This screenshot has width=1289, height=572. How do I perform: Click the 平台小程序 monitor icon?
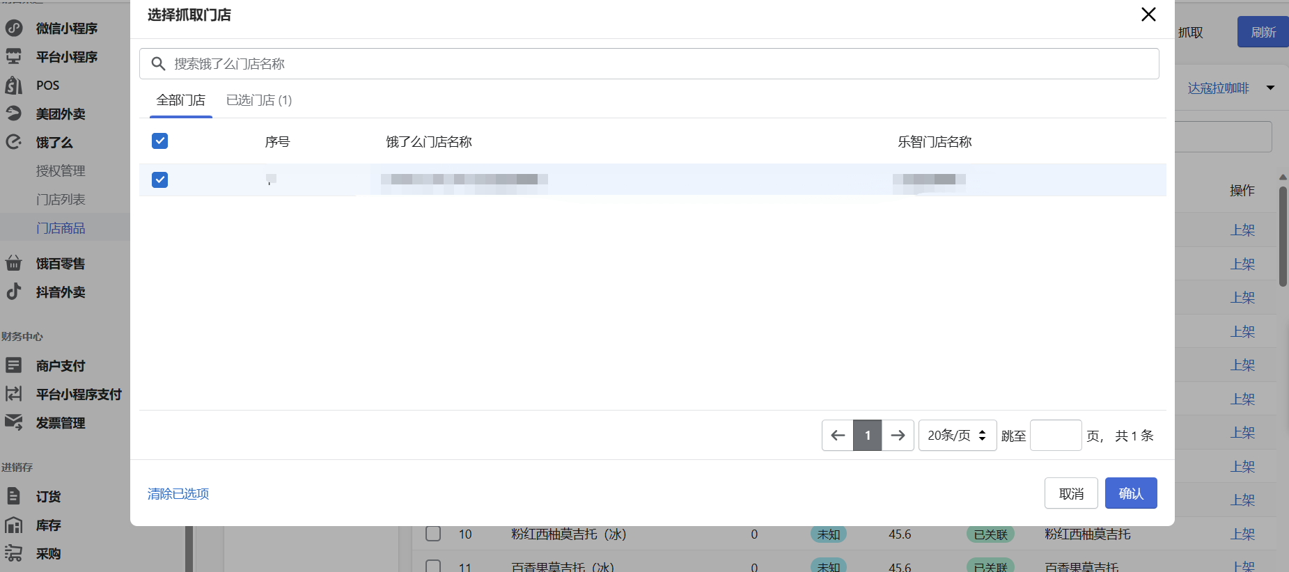point(14,56)
